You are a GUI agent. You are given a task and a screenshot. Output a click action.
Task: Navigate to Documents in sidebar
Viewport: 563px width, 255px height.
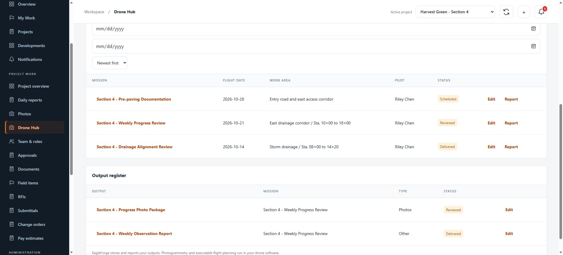[x=28, y=169]
